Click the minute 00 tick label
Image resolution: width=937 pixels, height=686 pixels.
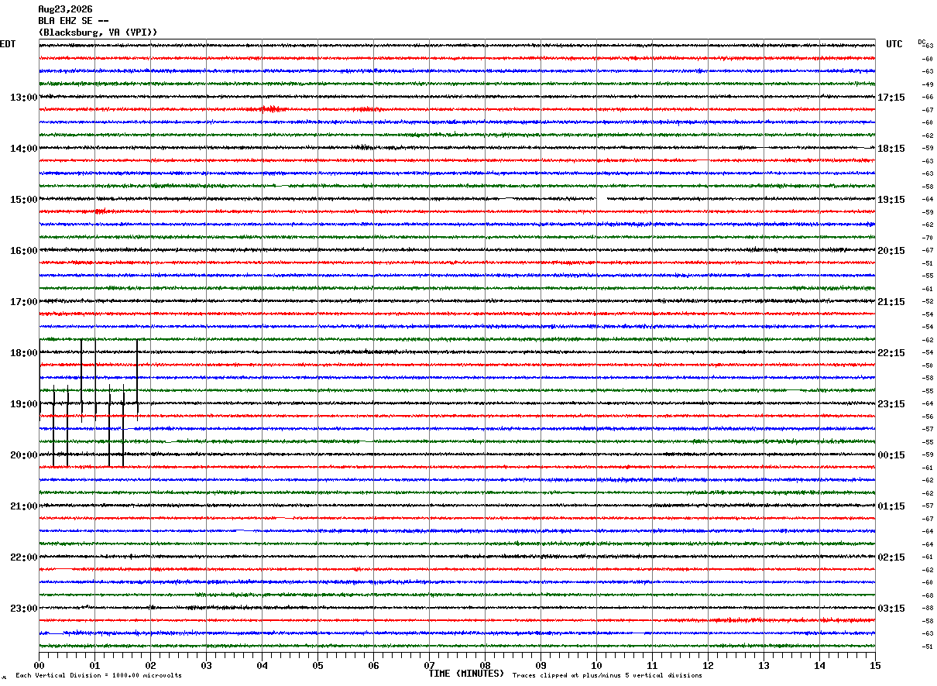click(x=39, y=665)
